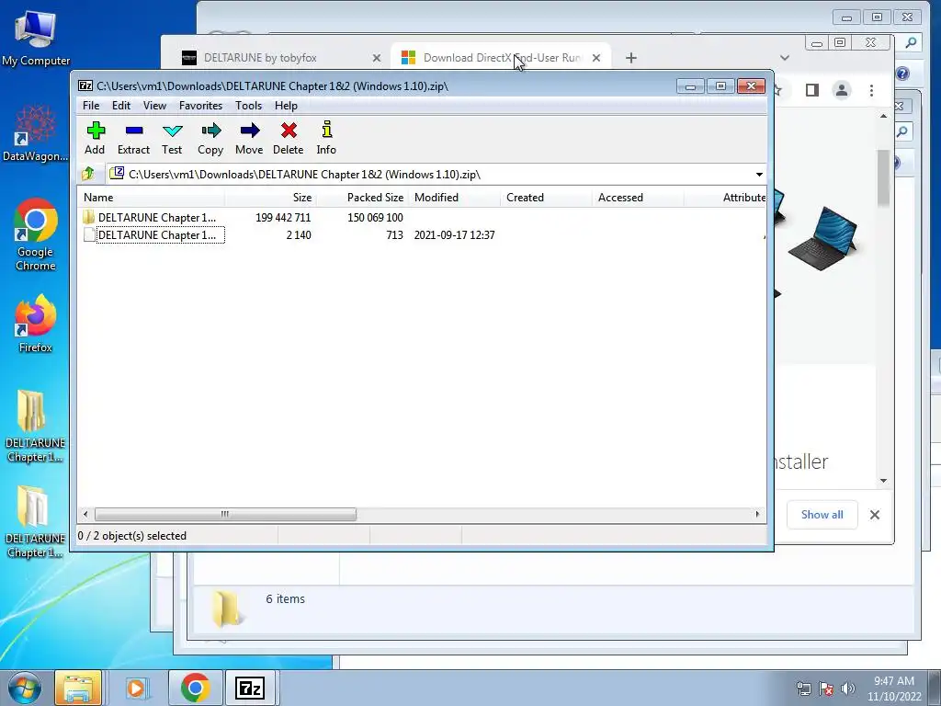This screenshot has height=706, width=941.
Task: Open the Tools menu
Action: (x=248, y=106)
